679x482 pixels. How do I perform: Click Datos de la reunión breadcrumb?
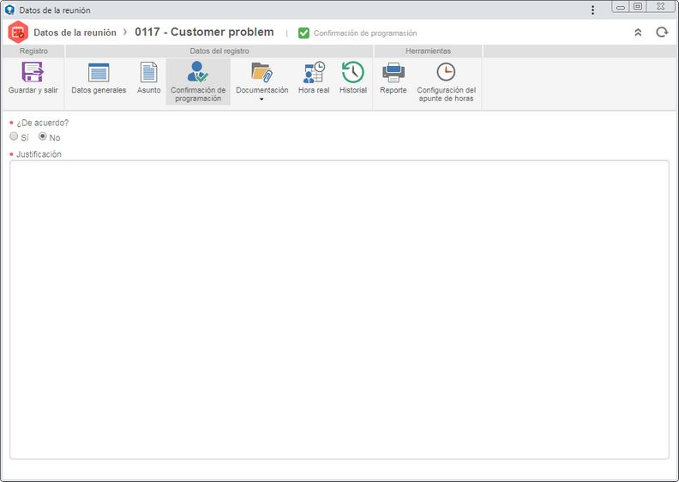tap(75, 33)
